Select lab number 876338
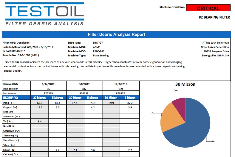Viewport: 235px width, 157px height. (84, 93)
